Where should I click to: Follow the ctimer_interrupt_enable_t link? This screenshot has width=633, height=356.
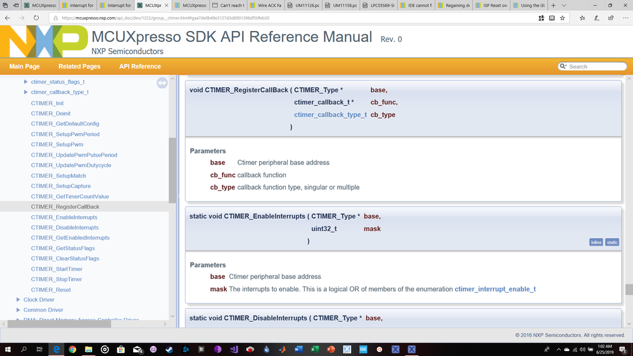[x=495, y=289]
